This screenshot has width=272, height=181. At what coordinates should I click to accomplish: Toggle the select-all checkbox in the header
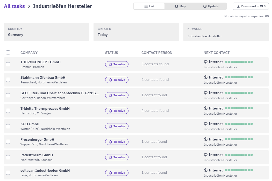click(x=8, y=52)
